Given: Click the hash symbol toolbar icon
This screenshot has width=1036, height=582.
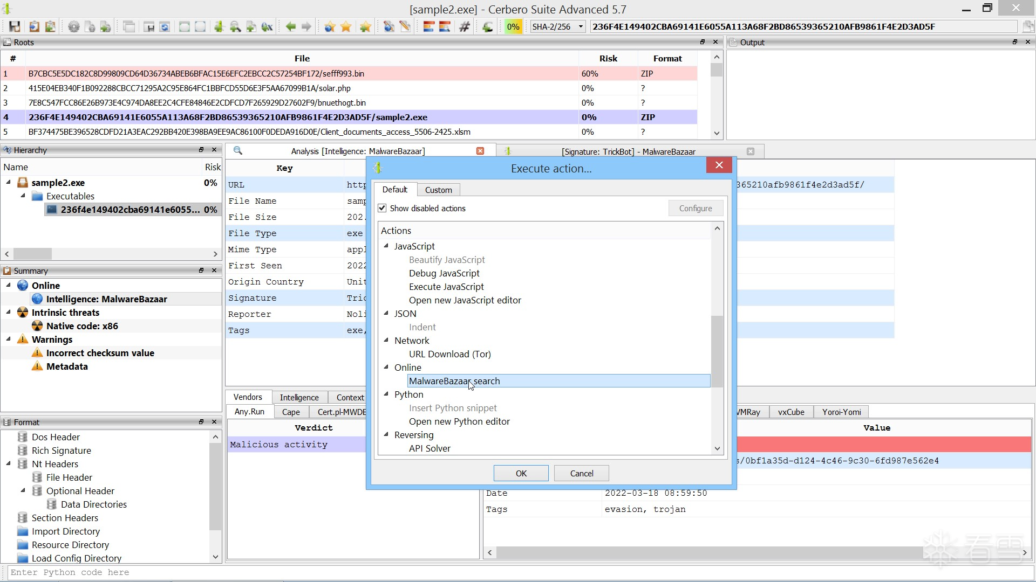Looking at the screenshot, I should pyautogui.click(x=464, y=26).
